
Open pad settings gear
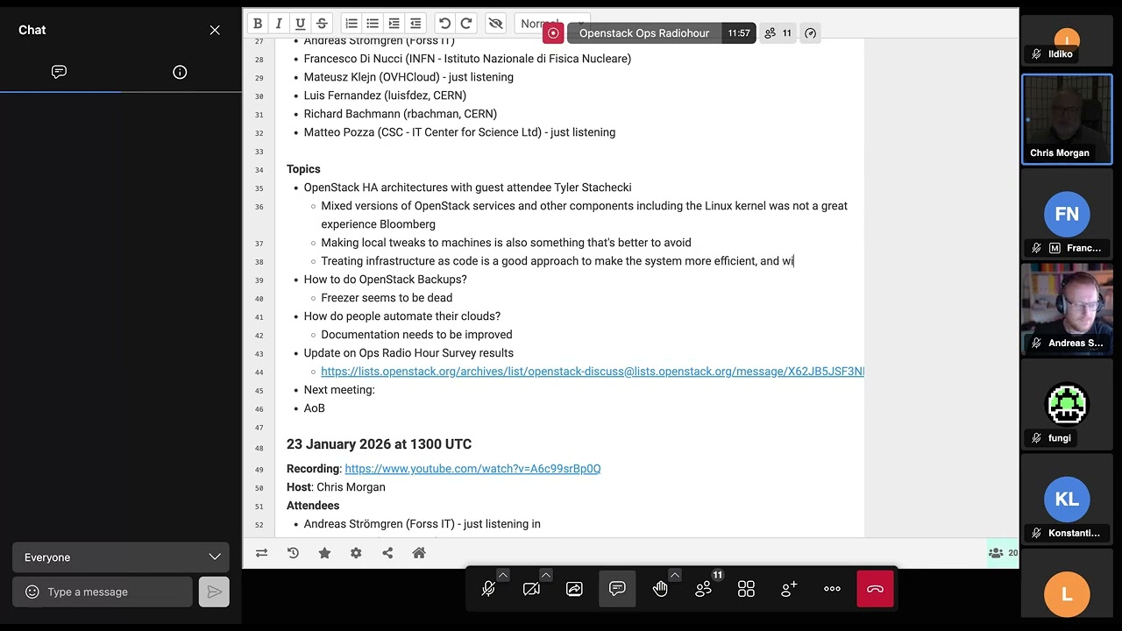356,553
